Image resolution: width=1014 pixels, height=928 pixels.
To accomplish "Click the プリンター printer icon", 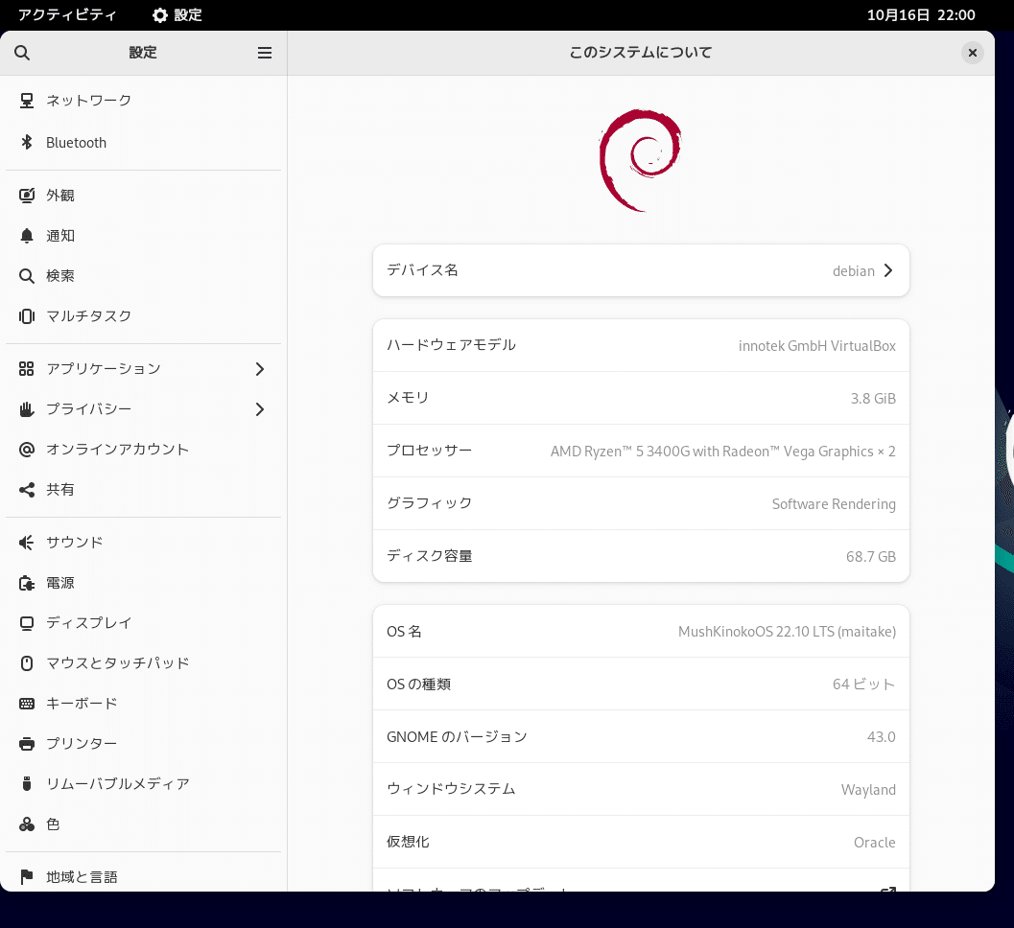I will [27, 744].
